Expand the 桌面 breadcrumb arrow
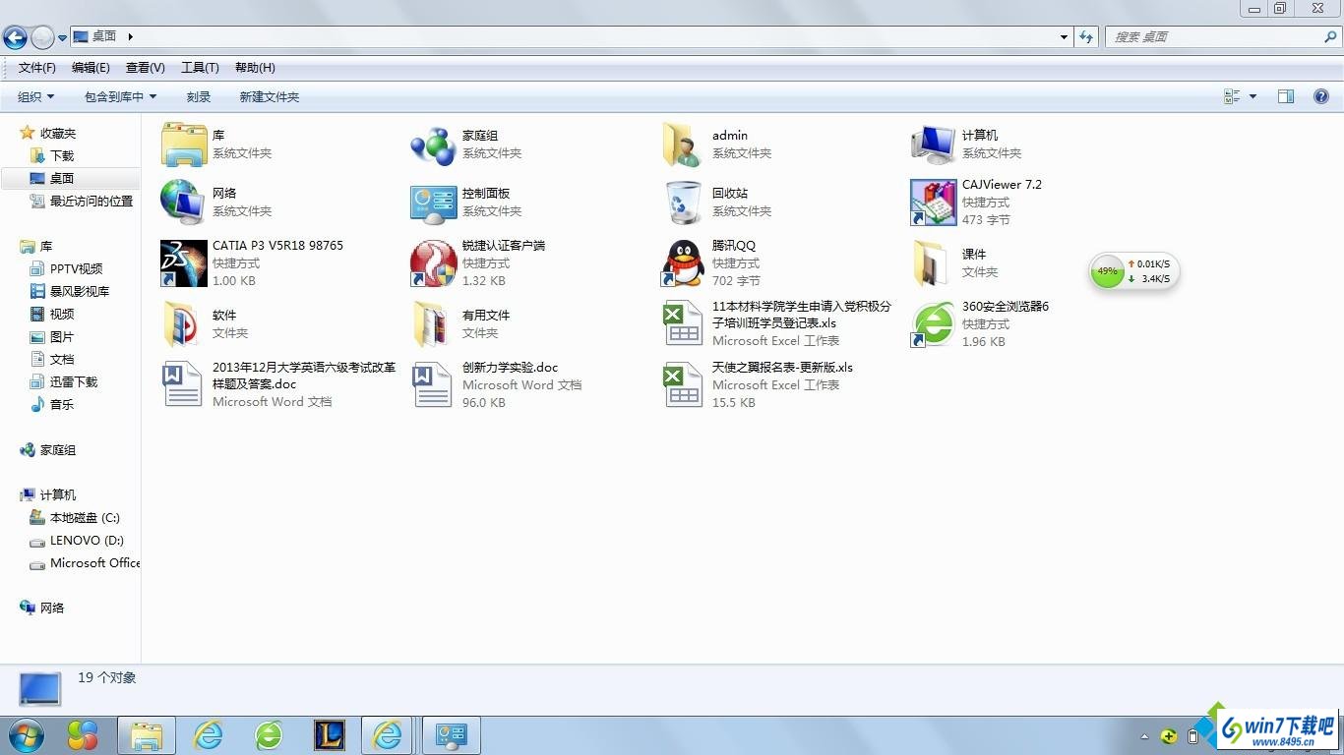 tap(130, 36)
